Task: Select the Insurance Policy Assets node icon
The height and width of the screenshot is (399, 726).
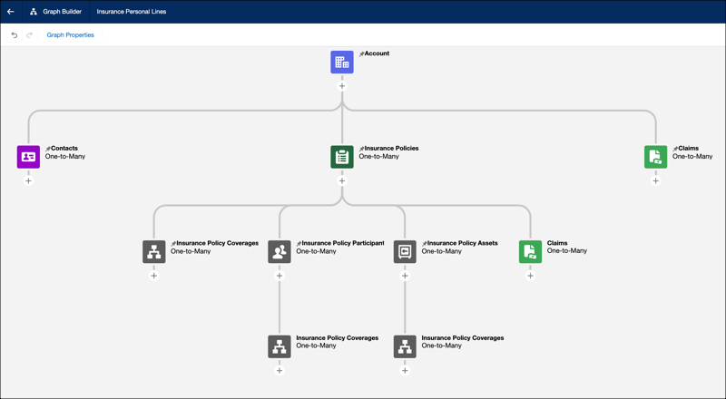Action: pyautogui.click(x=405, y=252)
